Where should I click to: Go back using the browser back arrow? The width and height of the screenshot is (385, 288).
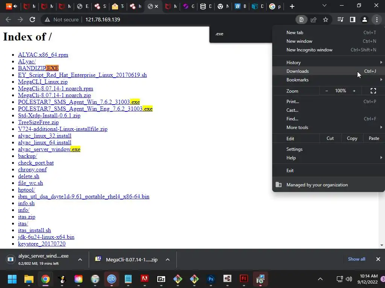(x=8, y=19)
